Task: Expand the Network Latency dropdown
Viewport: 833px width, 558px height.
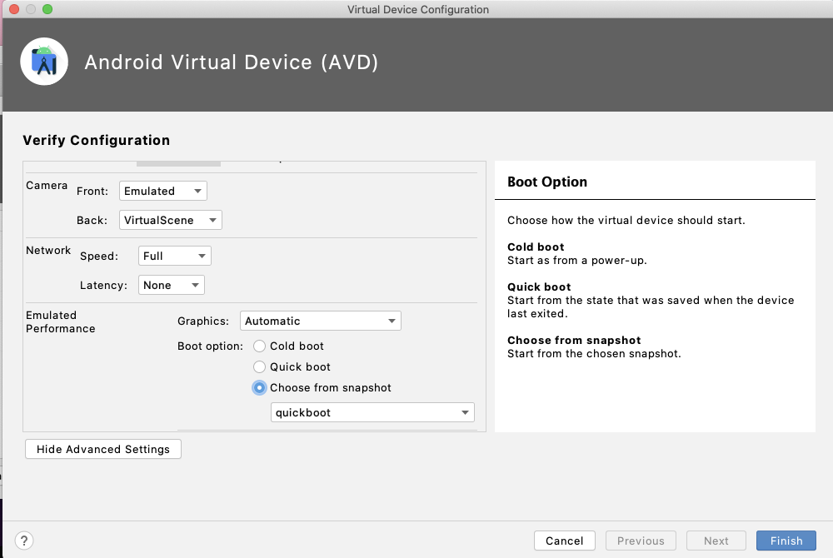Action: tap(171, 285)
